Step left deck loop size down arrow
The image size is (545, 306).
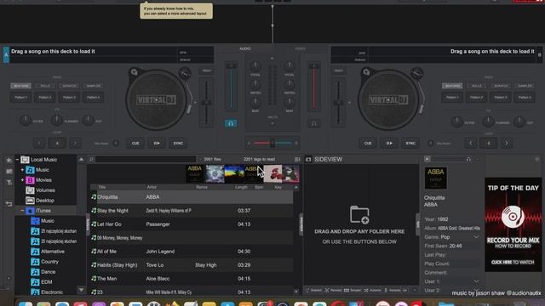pos(39,143)
